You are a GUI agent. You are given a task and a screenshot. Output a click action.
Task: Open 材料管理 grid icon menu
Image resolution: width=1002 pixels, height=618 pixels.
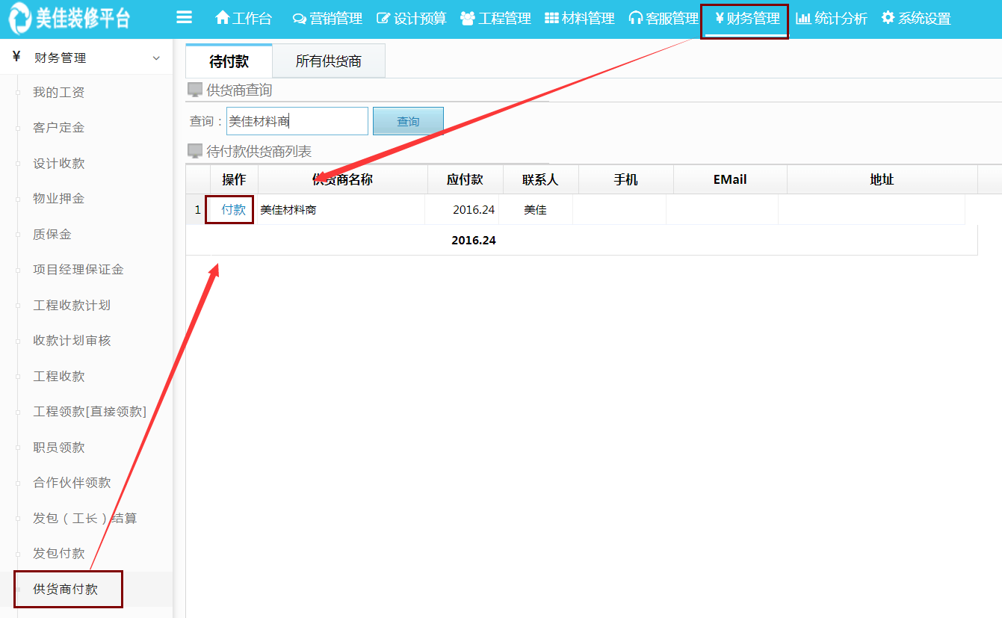pos(551,19)
